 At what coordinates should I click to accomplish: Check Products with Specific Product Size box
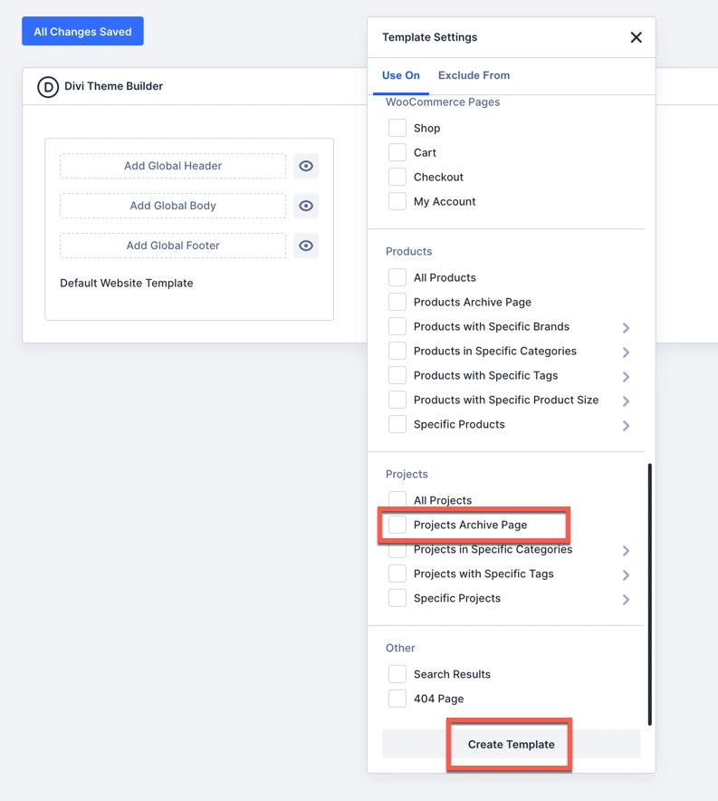[397, 400]
